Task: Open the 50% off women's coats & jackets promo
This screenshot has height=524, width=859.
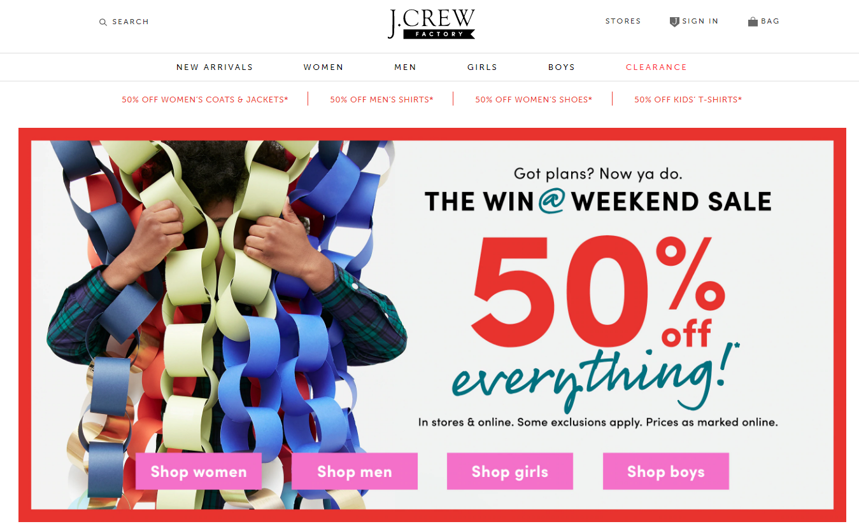Action: click(205, 100)
